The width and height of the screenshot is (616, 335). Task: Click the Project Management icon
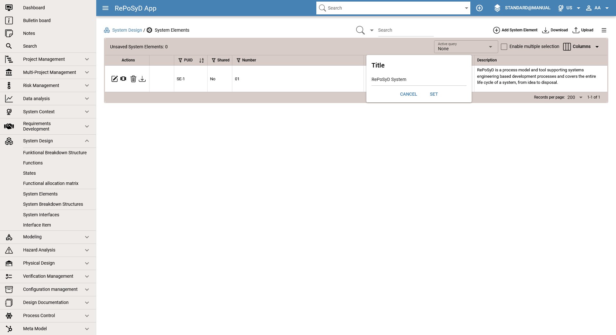(x=9, y=59)
